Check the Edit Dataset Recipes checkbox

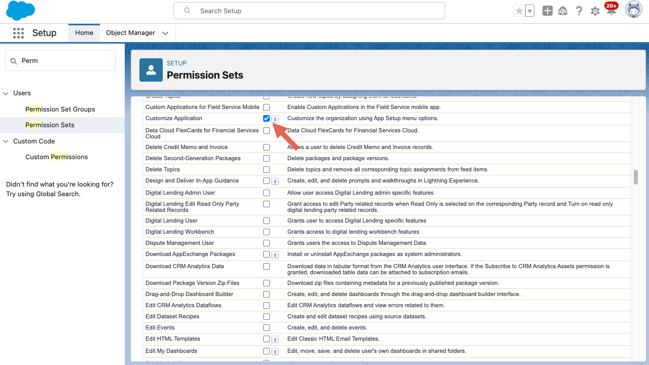click(x=266, y=316)
